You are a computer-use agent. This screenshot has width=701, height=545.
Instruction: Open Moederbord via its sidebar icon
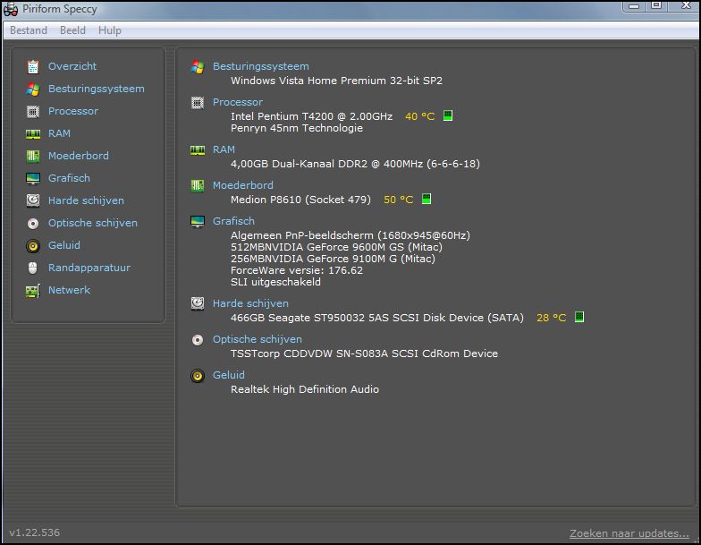(33, 156)
